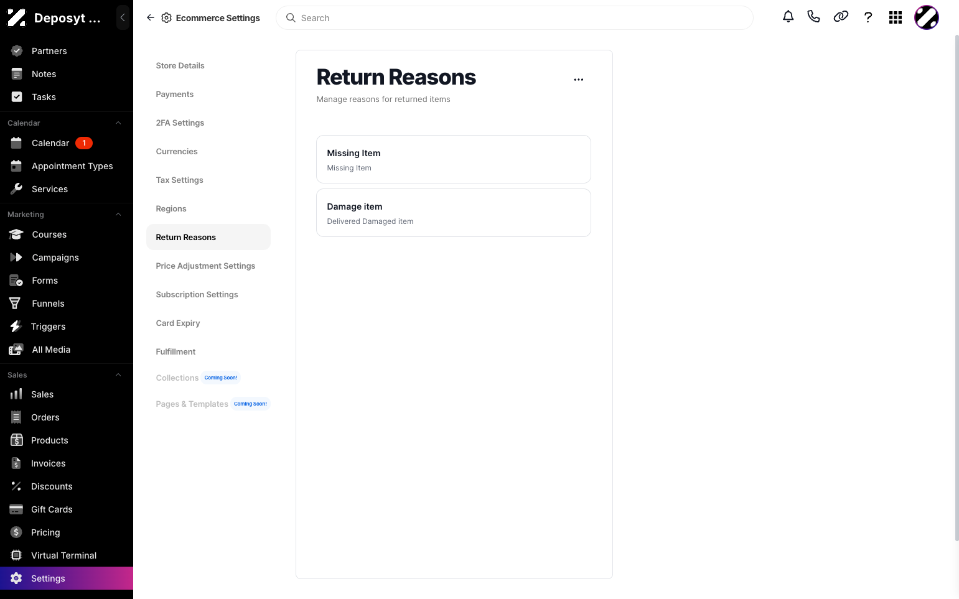
Task: Click the Services wrench icon
Action: [17, 189]
